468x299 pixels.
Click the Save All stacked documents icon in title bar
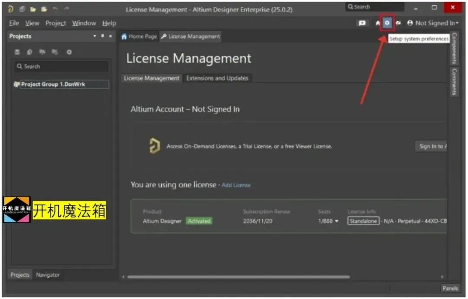tap(22, 9)
